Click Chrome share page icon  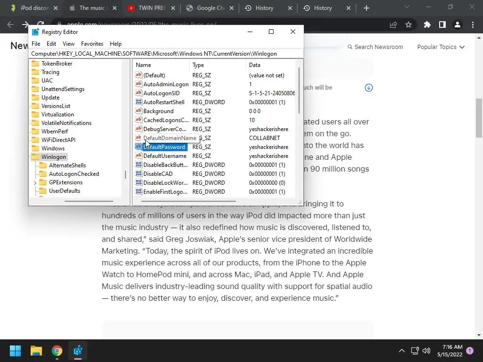(393, 25)
